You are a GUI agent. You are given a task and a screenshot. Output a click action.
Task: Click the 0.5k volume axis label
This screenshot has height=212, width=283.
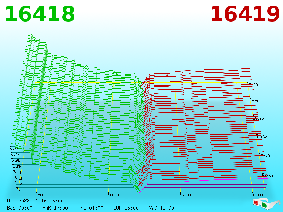point(17,167)
